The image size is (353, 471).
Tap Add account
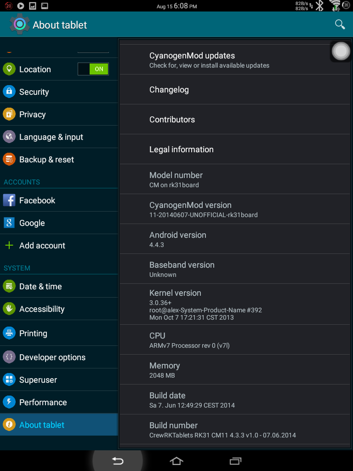tap(59, 246)
